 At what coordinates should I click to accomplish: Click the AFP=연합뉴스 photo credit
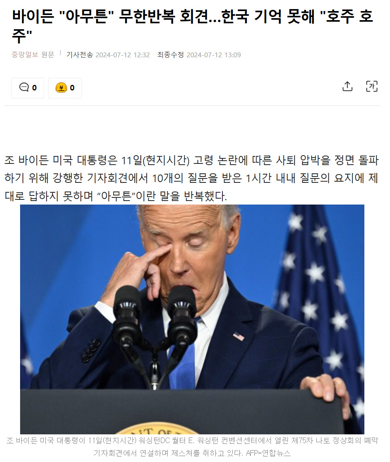[x=268, y=453]
